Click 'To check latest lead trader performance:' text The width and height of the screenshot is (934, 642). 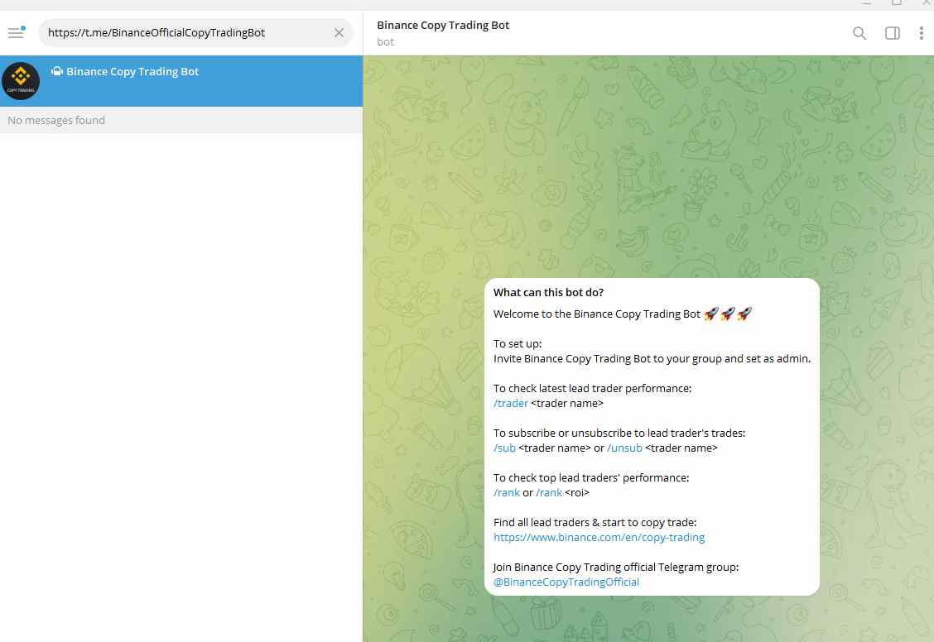592,389
